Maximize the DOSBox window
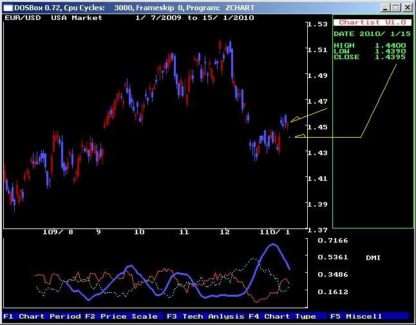The height and width of the screenshot is (325, 416). [x=396, y=8]
